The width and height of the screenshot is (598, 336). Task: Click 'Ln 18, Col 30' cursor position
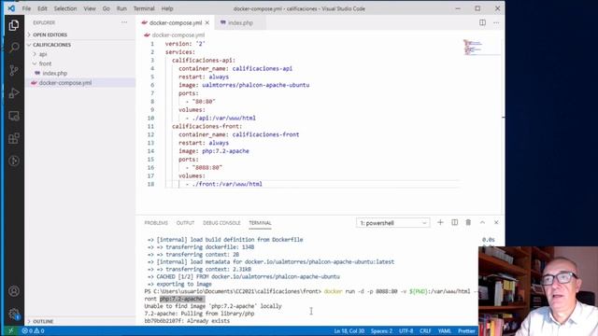pyautogui.click(x=349, y=331)
